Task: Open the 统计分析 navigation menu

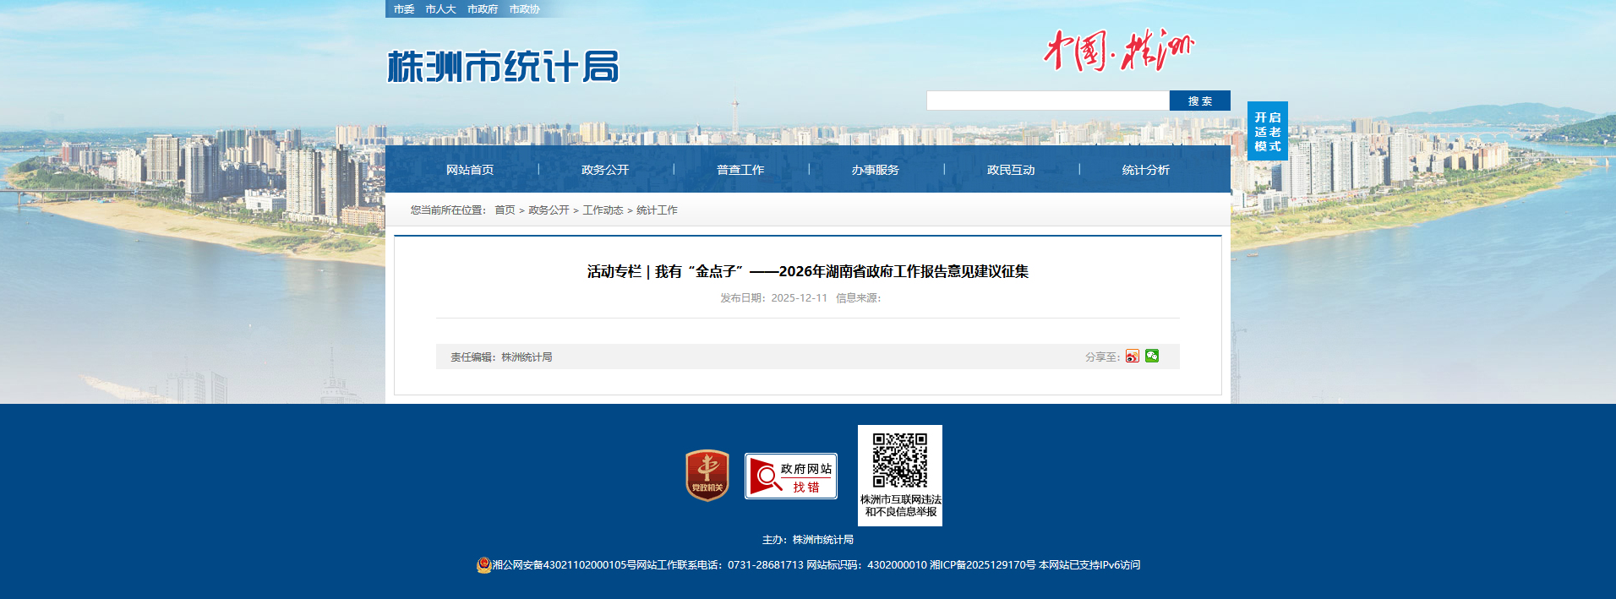Action: (x=1145, y=170)
